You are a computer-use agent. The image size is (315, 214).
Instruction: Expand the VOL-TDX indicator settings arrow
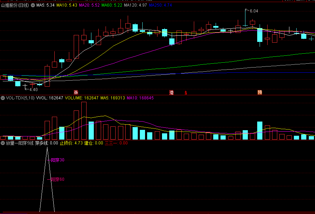pyautogui.click(x=3, y=98)
